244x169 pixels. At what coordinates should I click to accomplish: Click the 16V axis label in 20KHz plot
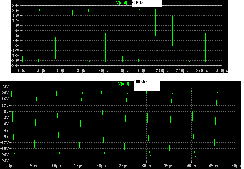tap(16, 15)
